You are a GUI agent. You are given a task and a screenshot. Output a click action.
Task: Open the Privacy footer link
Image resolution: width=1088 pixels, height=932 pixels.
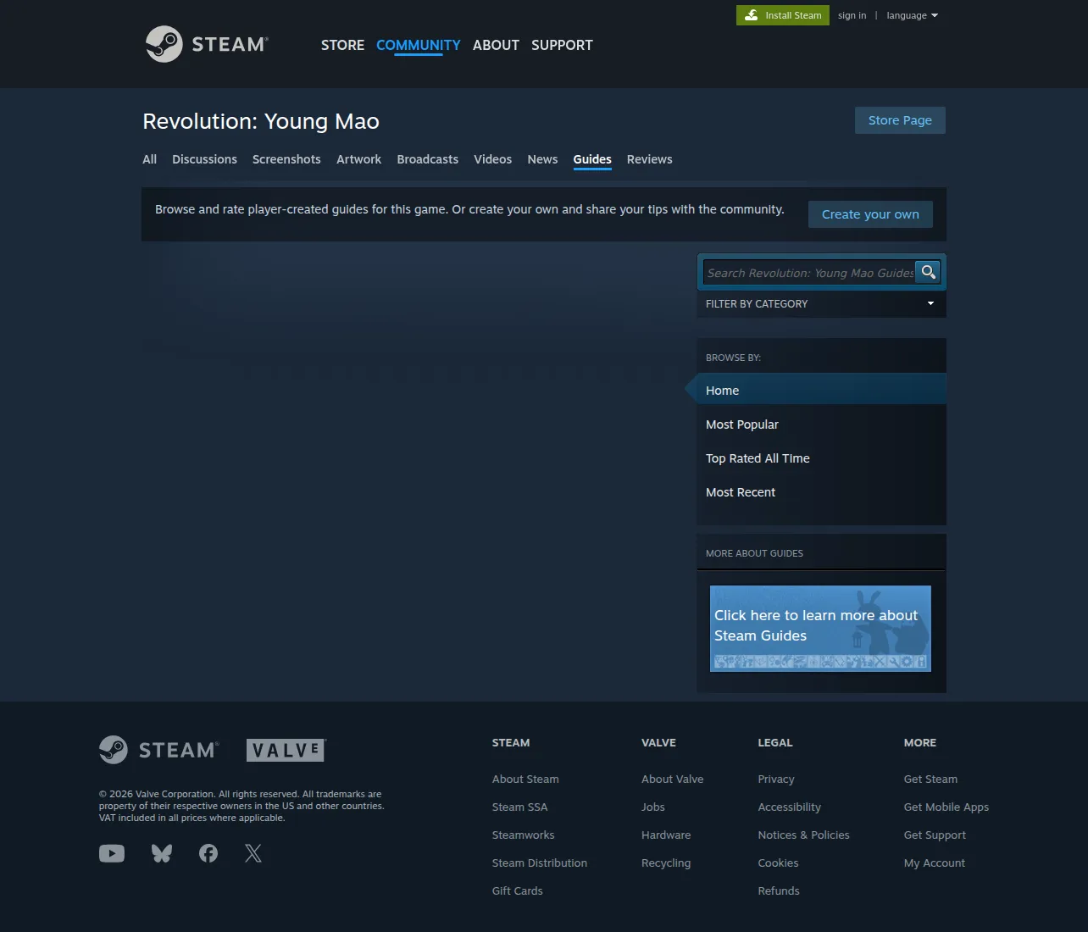[x=776, y=779]
